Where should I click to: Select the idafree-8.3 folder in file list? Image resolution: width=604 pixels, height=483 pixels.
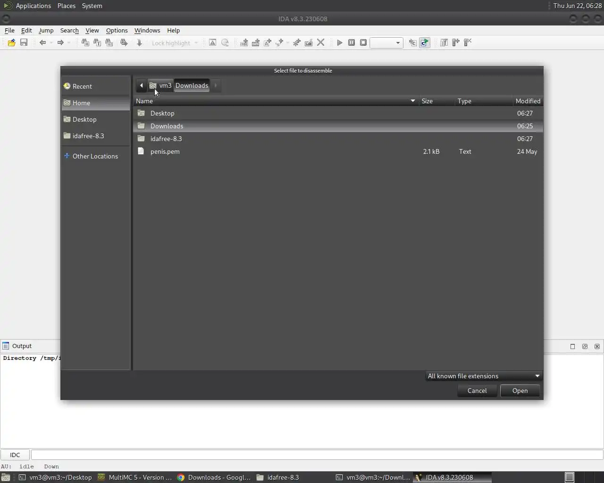338,139
